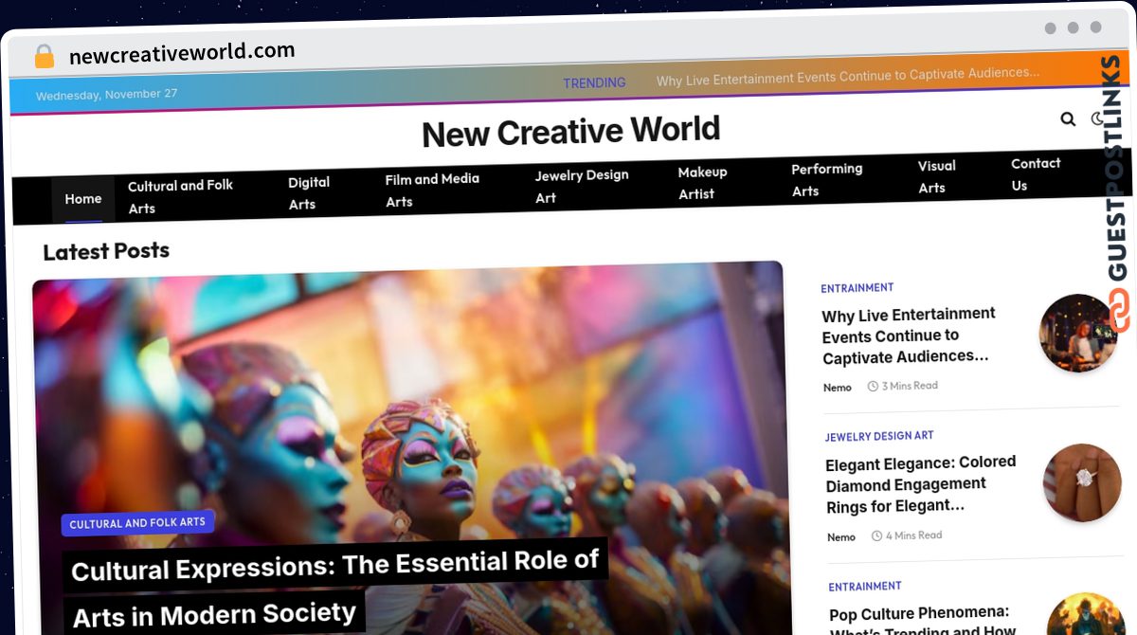Open the Home menu item
Image resolution: width=1137 pixels, height=635 pixels.
click(x=83, y=199)
